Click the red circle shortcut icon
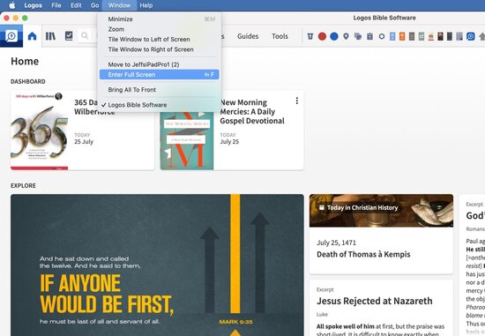This screenshot has width=485, height=336. click(x=322, y=36)
